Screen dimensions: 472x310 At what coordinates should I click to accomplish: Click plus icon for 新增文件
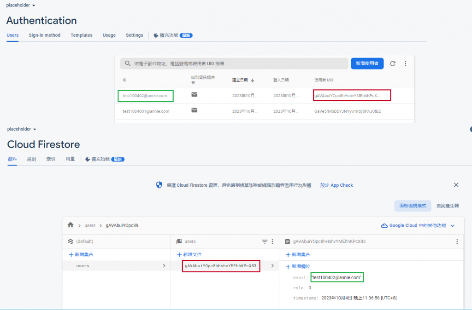179,255
